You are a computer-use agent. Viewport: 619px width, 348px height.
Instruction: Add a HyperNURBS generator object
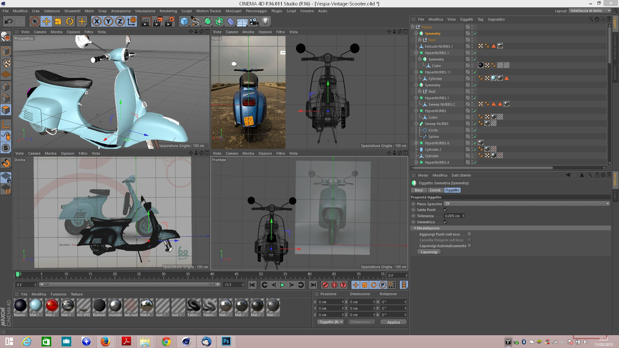tap(208, 22)
